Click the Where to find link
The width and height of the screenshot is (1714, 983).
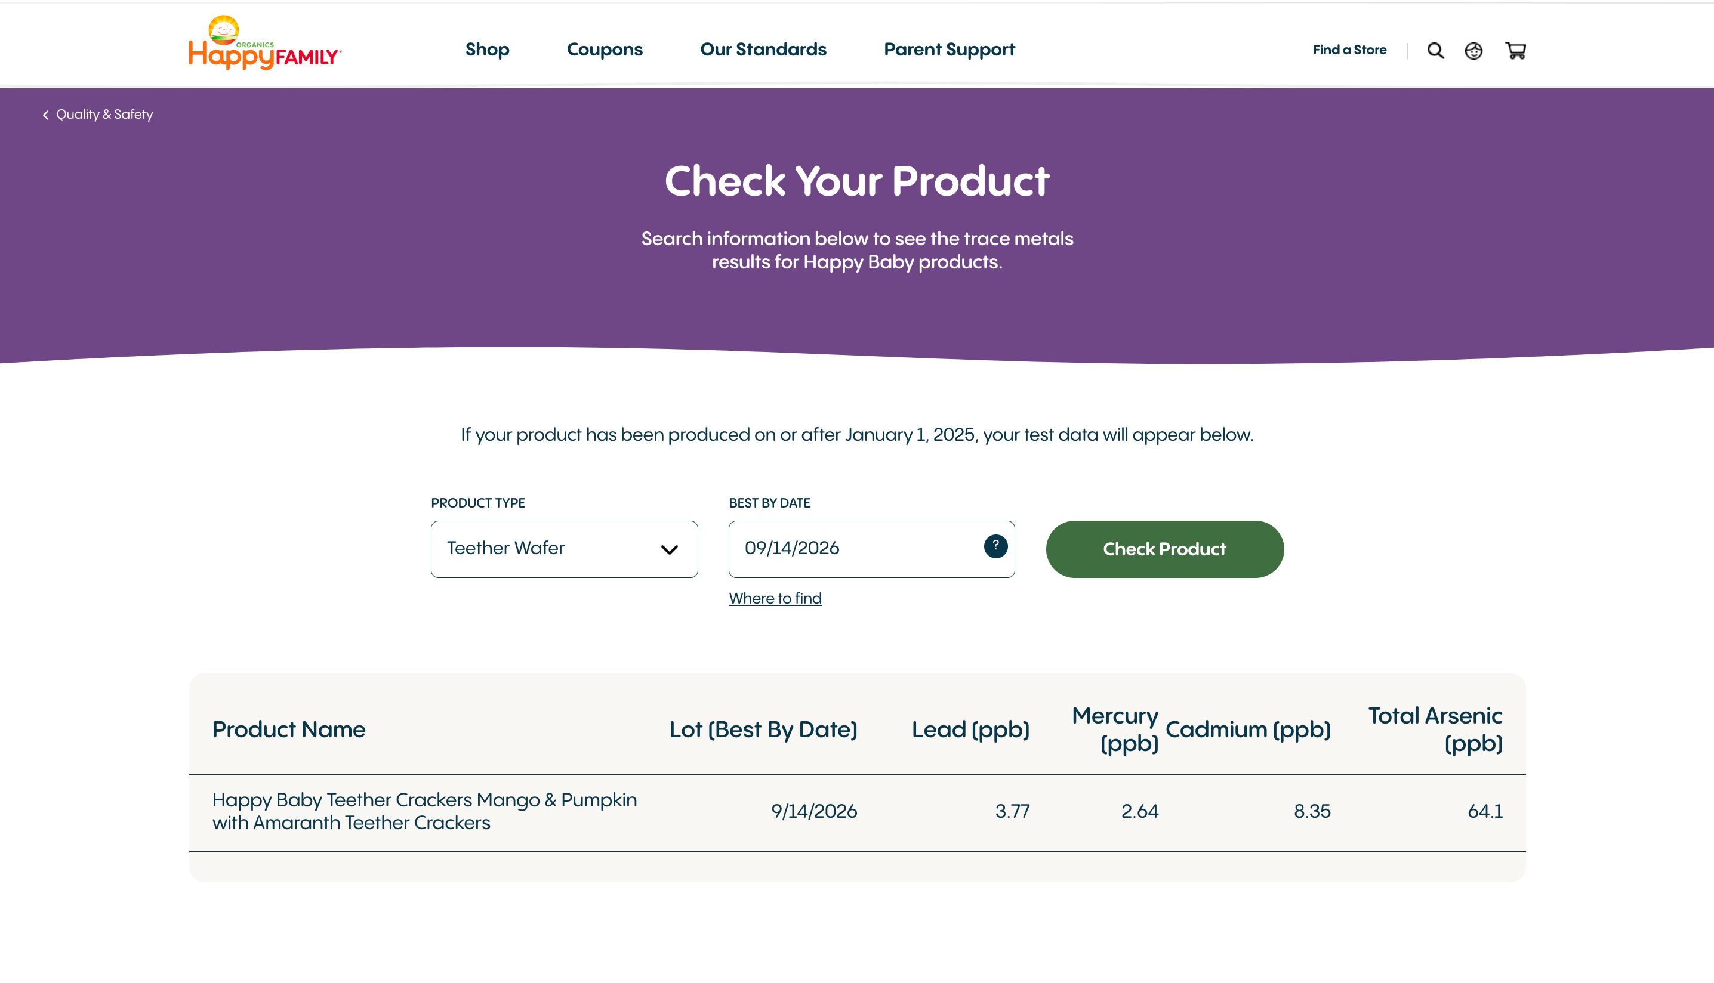(x=775, y=598)
